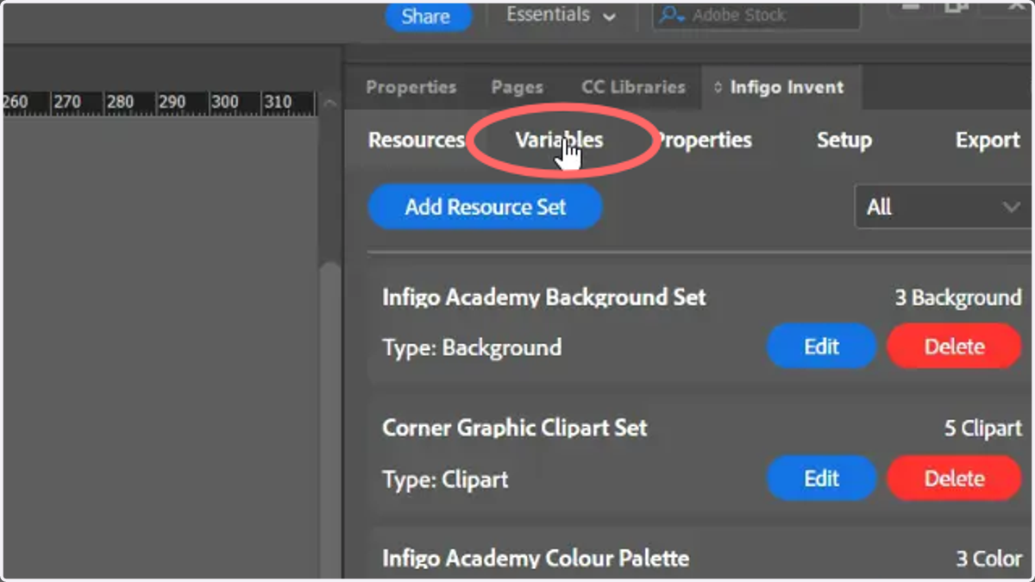Click the Type: Clipart label
1035x582 pixels.
click(445, 479)
